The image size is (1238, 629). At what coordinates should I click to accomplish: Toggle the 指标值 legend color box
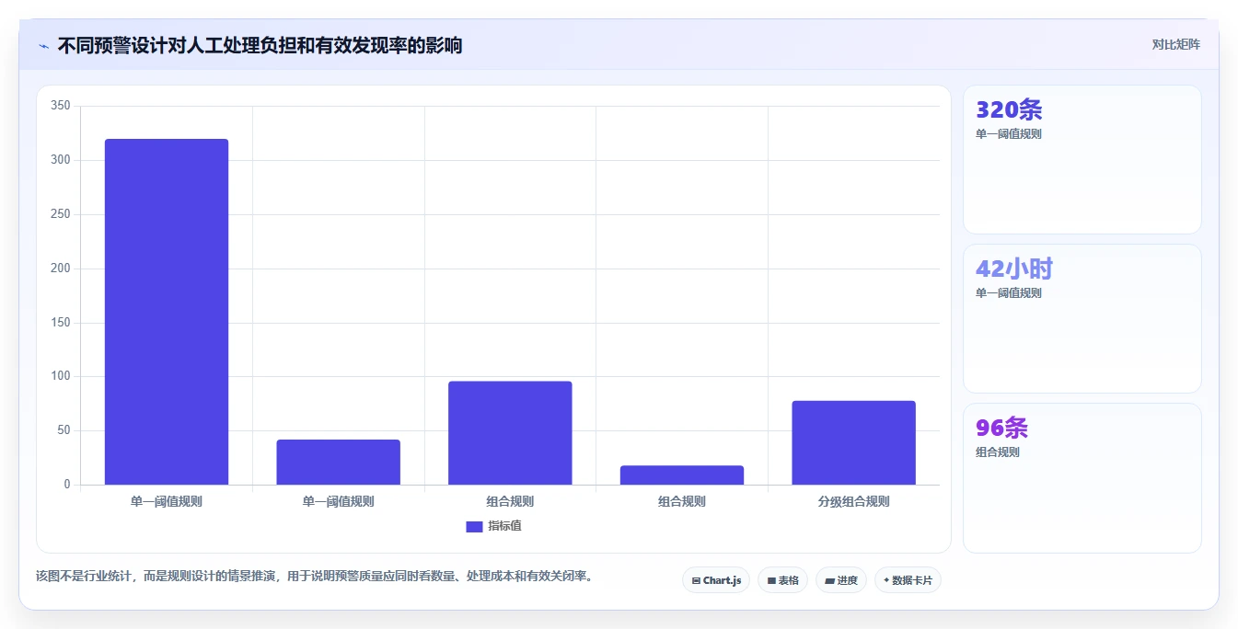click(x=474, y=526)
